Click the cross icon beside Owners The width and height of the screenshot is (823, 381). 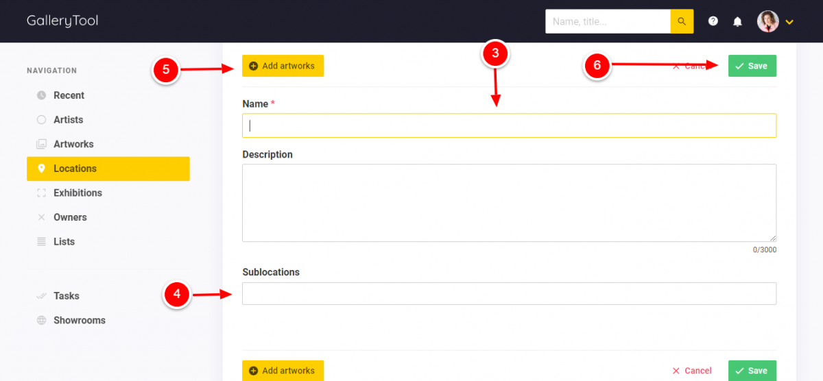(41, 217)
